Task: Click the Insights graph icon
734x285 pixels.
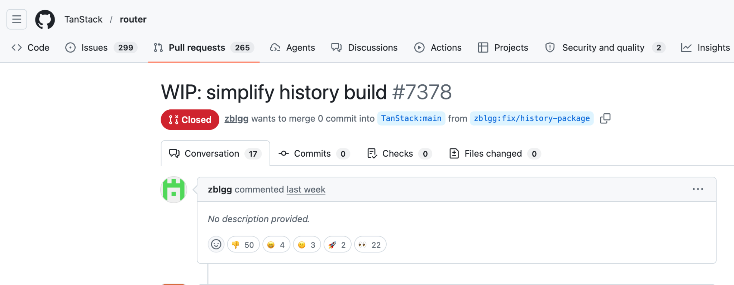Action: pos(686,48)
